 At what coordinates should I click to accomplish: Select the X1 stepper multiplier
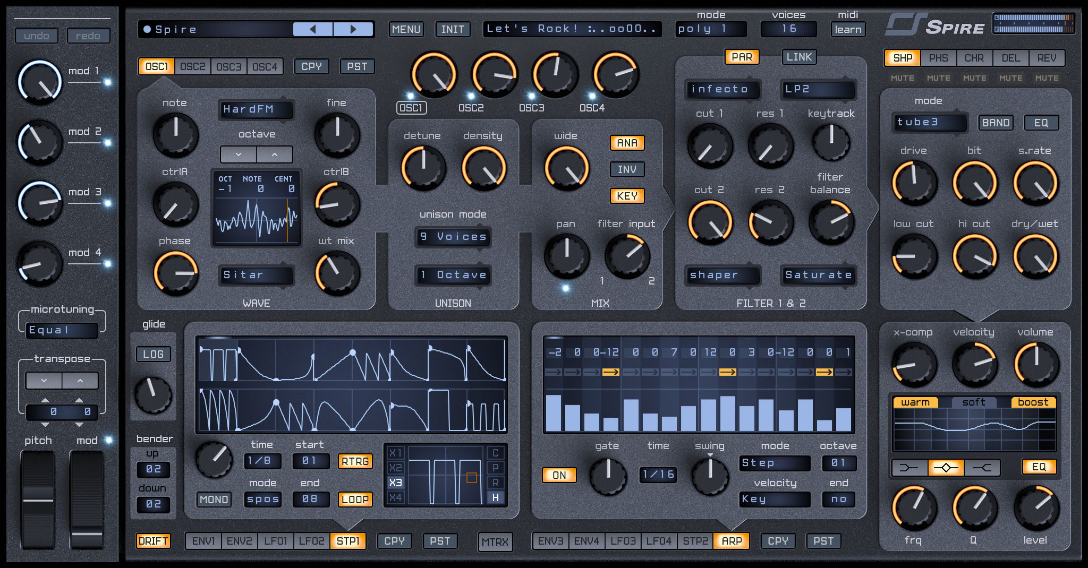click(395, 453)
